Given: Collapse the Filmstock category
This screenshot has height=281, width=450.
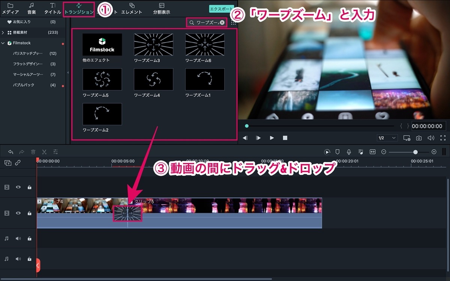Looking at the screenshot, I should tap(3, 43).
